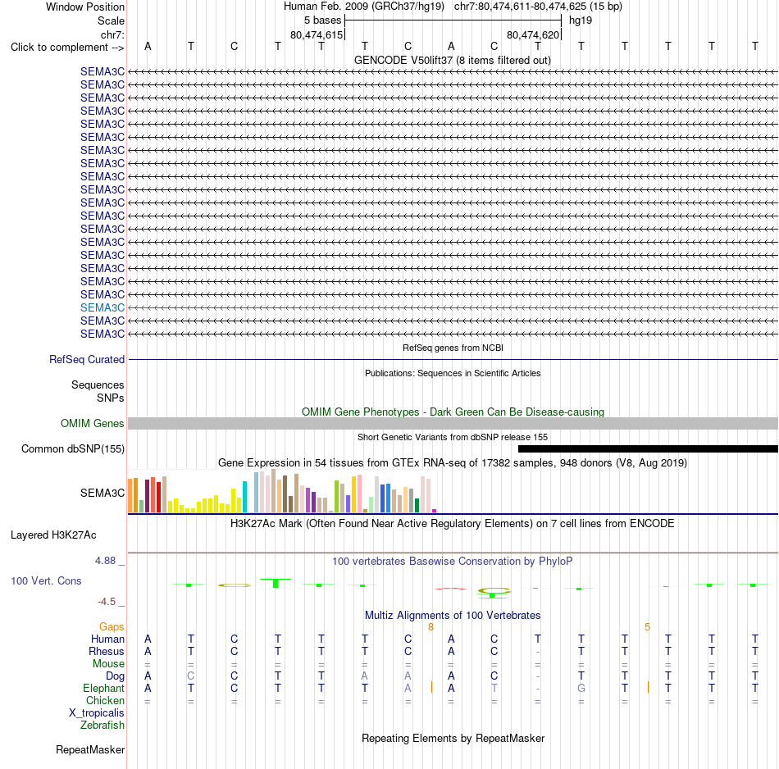Viewport: 779px width, 769px height.
Task: Click the Window Position label
Action: (x=85, y=7)
